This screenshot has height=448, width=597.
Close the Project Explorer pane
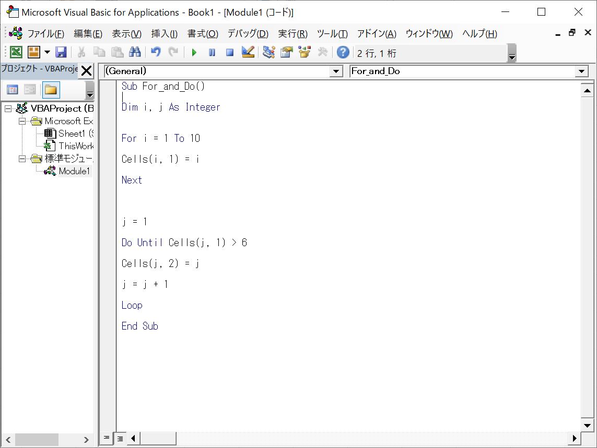[x=87, y=71]
